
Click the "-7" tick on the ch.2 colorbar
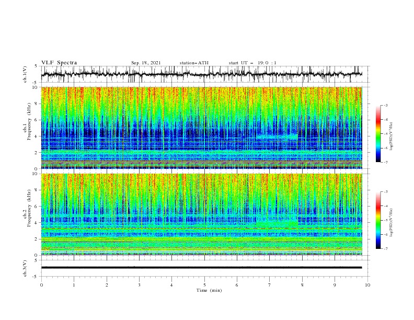point(385,249)
